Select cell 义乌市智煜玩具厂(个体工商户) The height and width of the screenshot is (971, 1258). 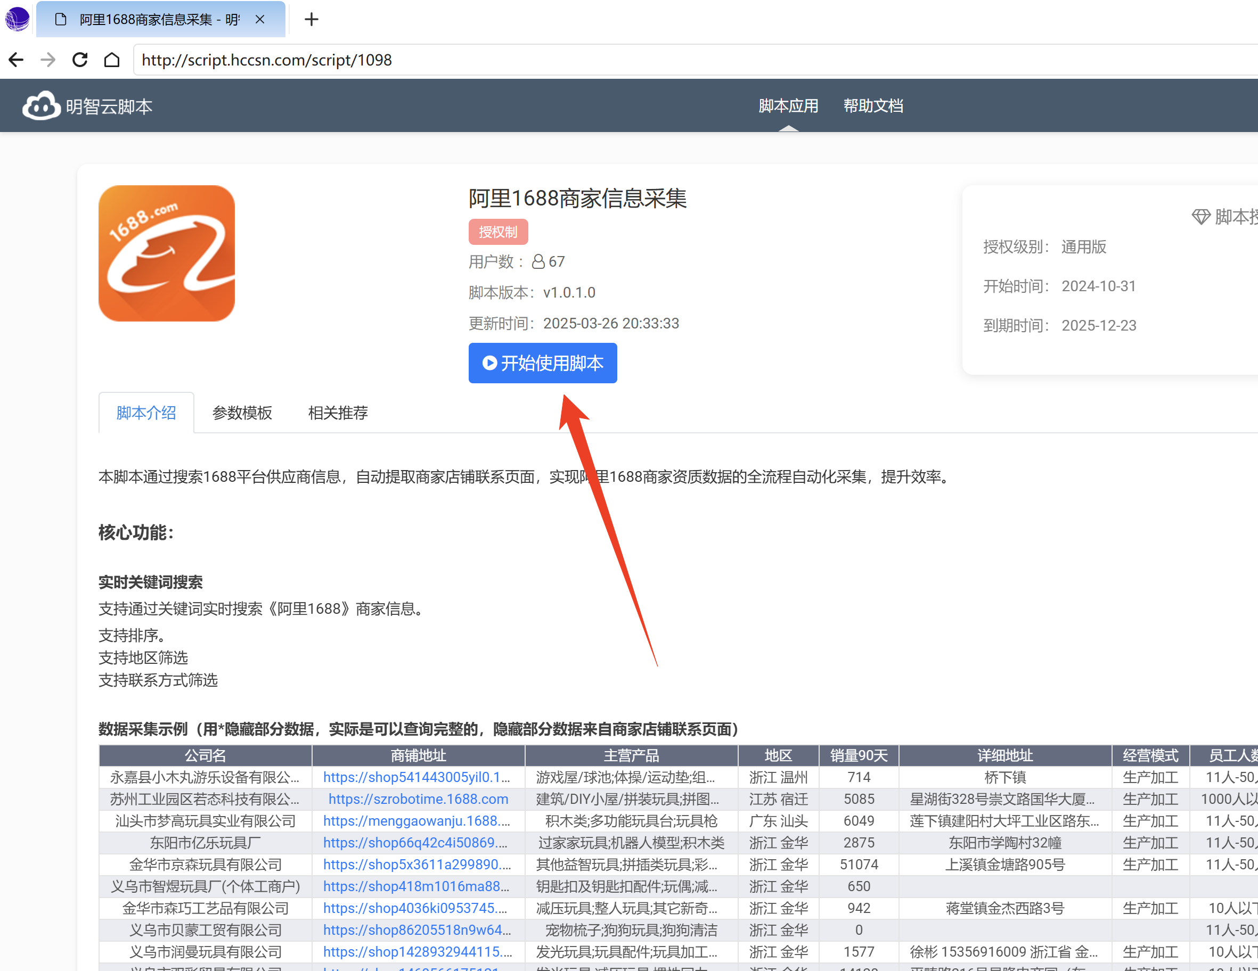point(205,886)
